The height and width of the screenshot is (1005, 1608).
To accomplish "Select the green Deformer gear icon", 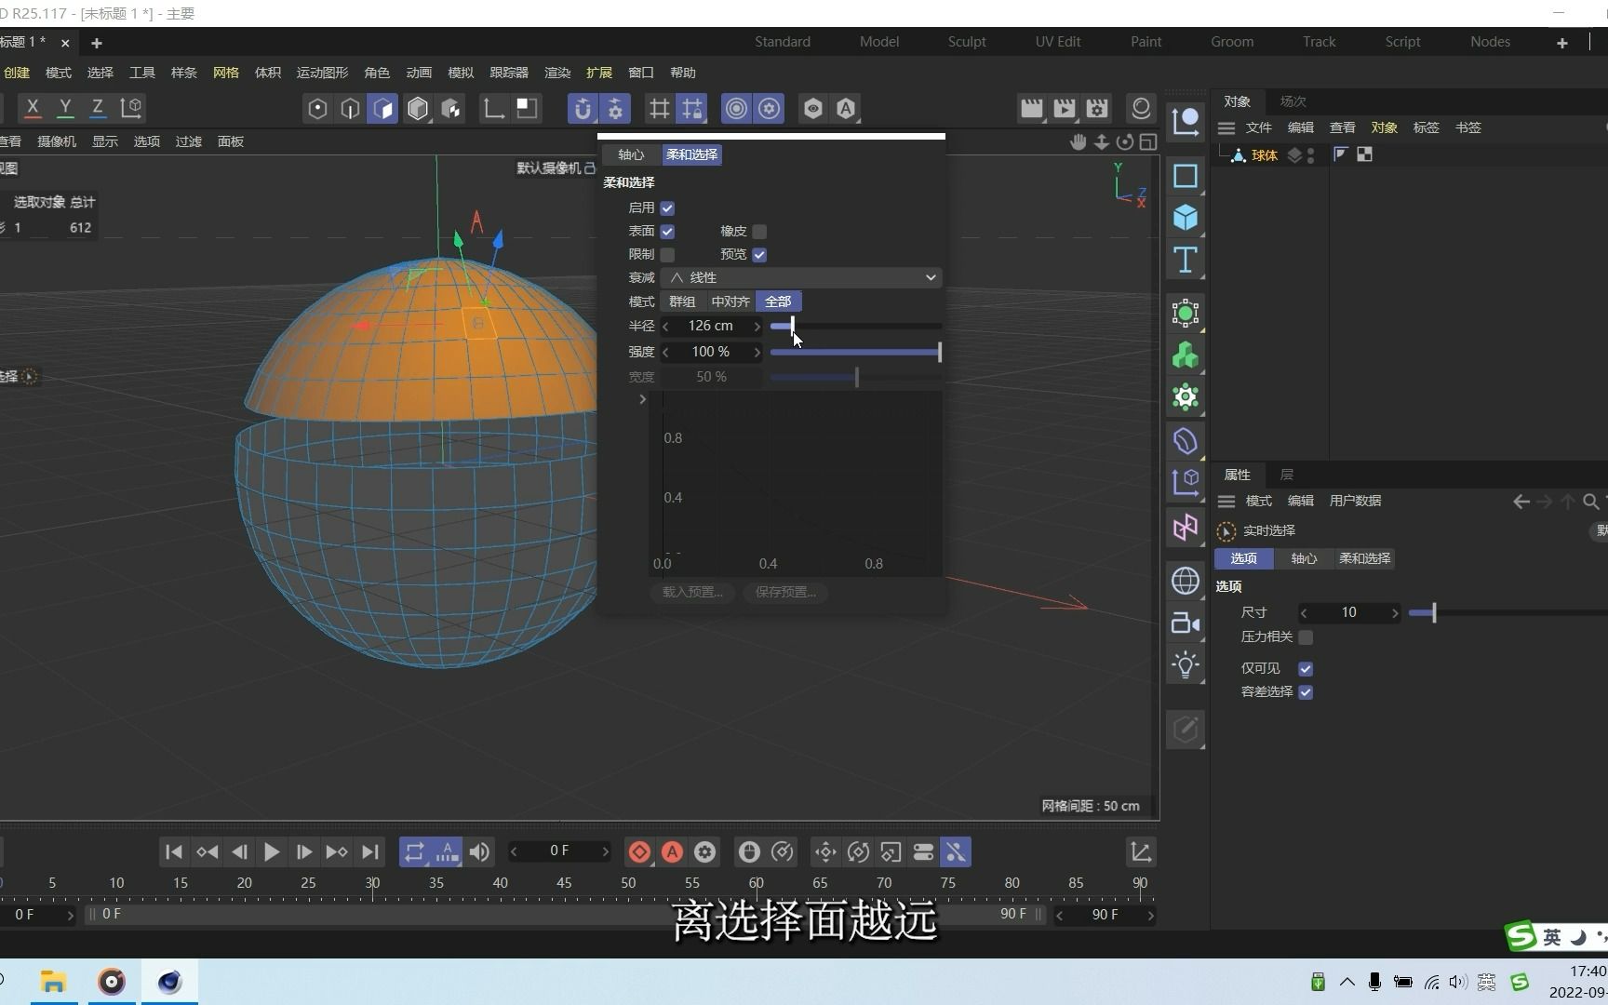I will 1185,397.
